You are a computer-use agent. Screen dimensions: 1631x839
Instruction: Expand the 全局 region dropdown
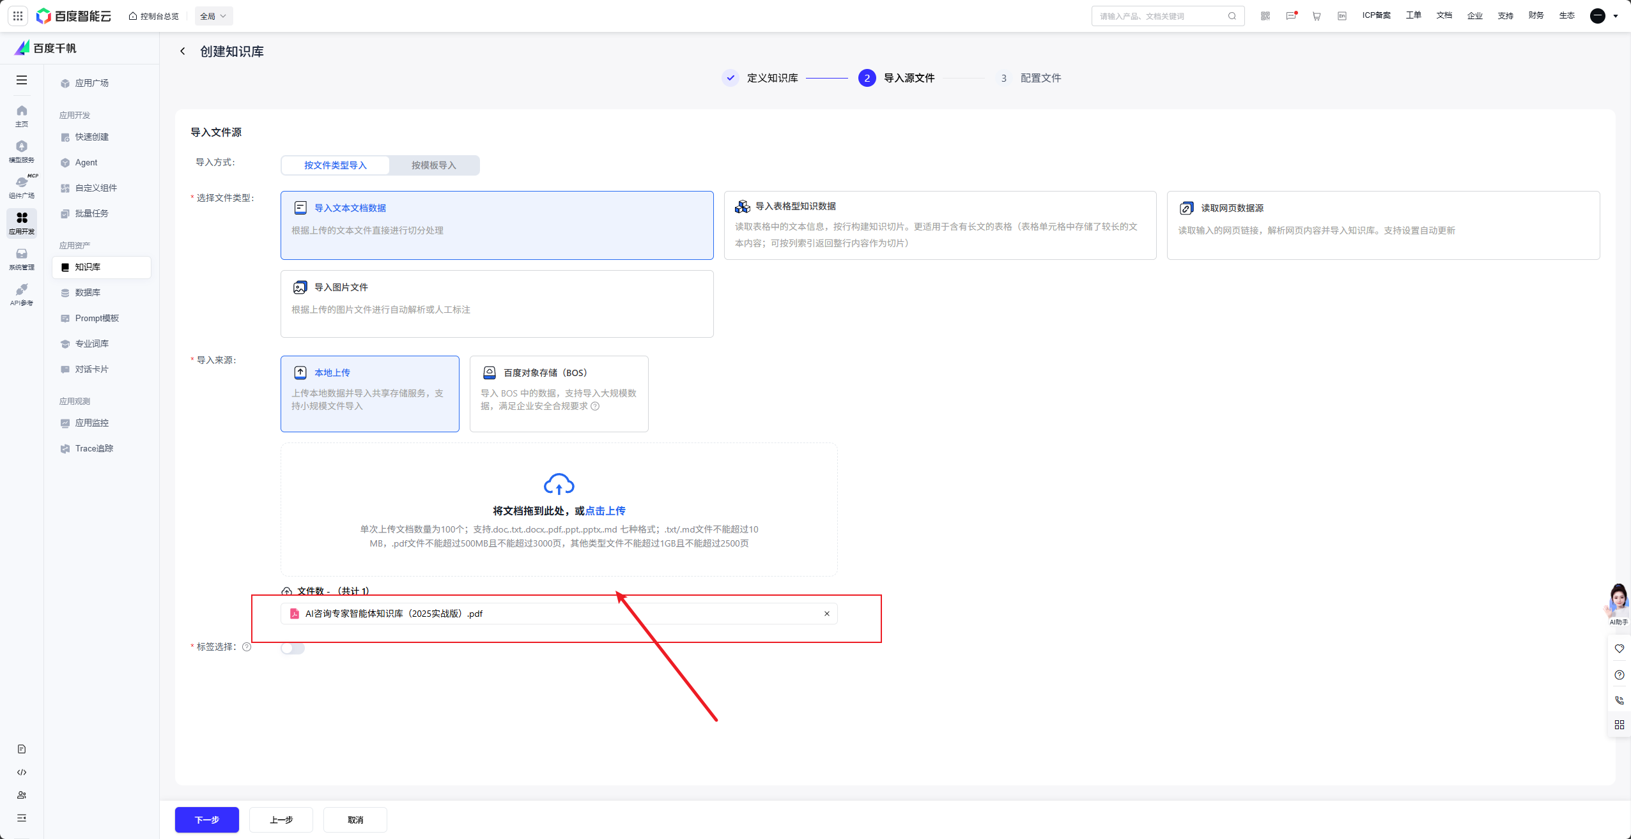click(x=213, y=16)
